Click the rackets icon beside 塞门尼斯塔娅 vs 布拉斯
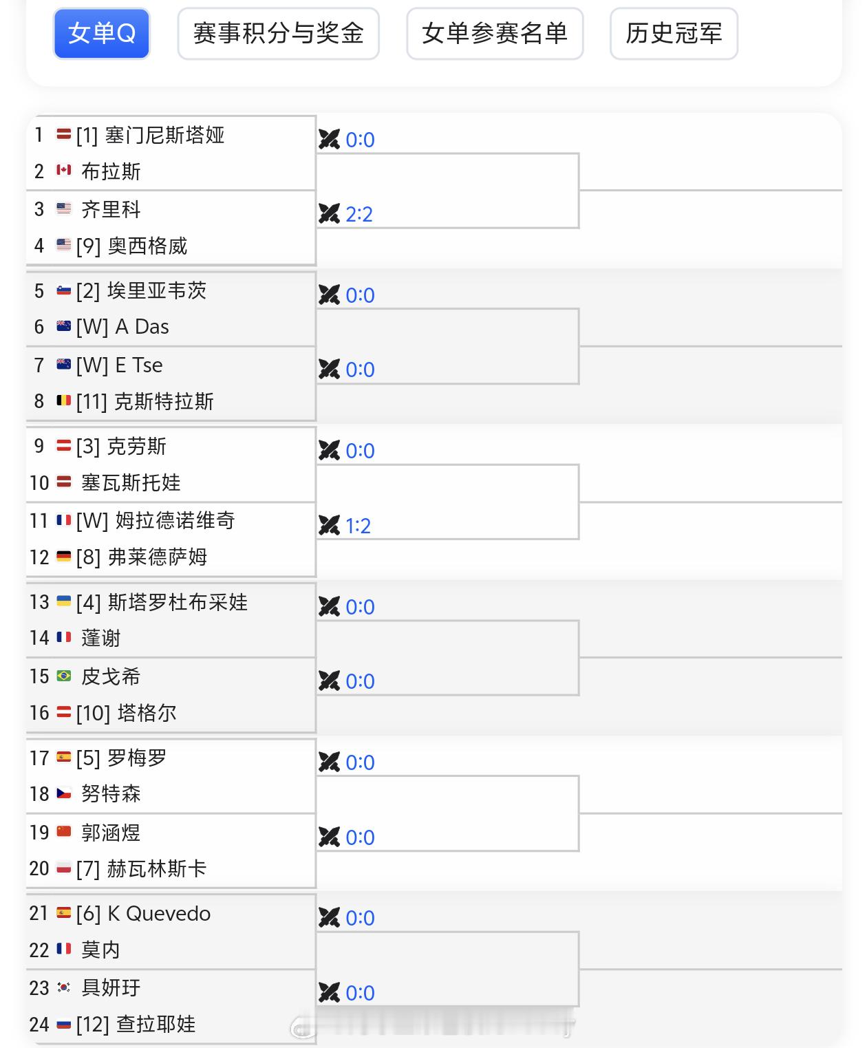Image resolution: width=867 pixels, height=1048 pixels. pos(331,140)
